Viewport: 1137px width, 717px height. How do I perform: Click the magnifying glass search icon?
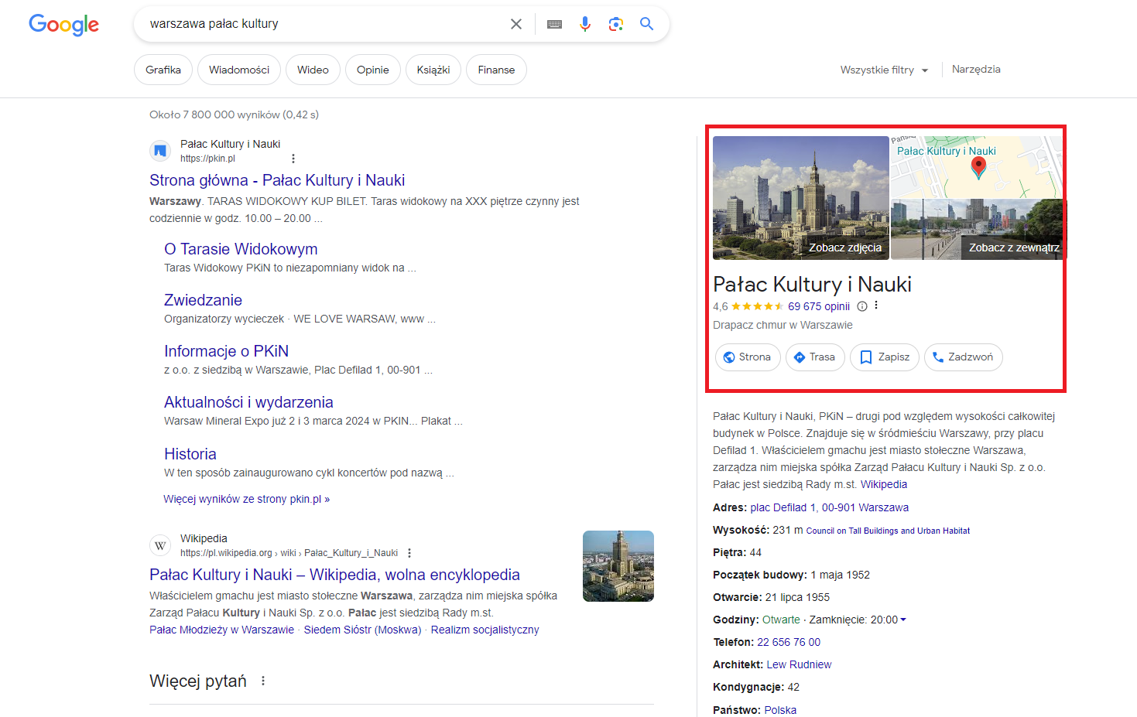click(x=647, y=24)
